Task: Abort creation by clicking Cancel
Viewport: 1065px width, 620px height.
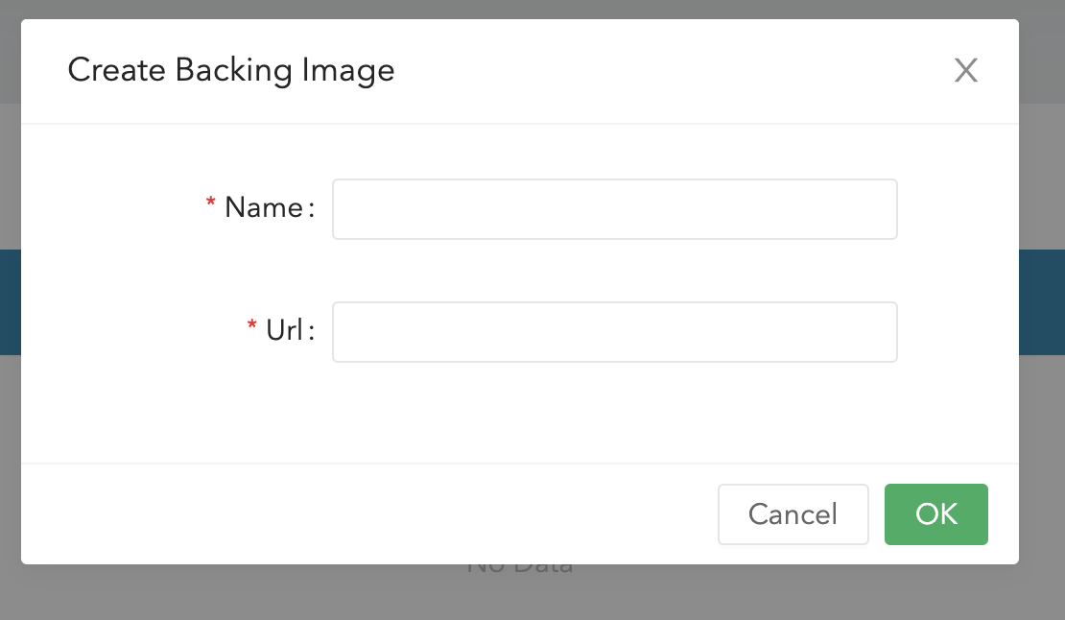Action: pyautogui.click(x=793, y=514)
